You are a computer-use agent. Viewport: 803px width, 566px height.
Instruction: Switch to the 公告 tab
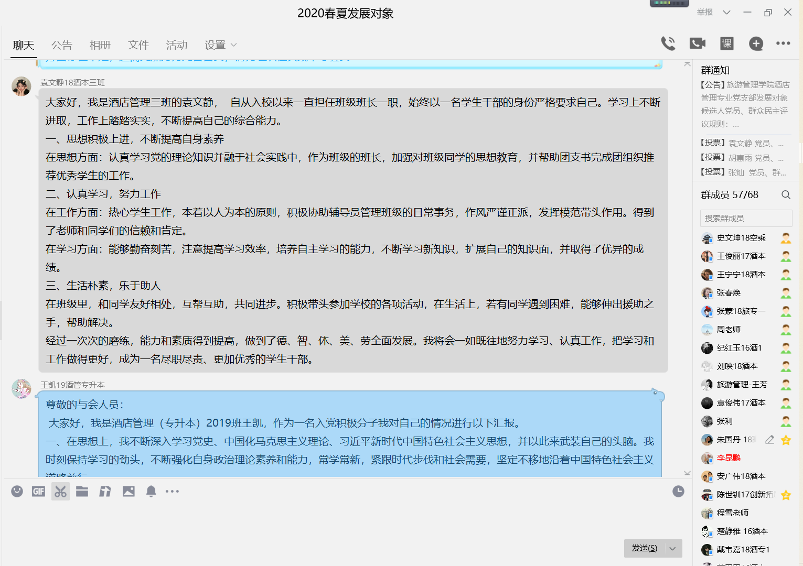pyautogui.click(x=61, y=45)
